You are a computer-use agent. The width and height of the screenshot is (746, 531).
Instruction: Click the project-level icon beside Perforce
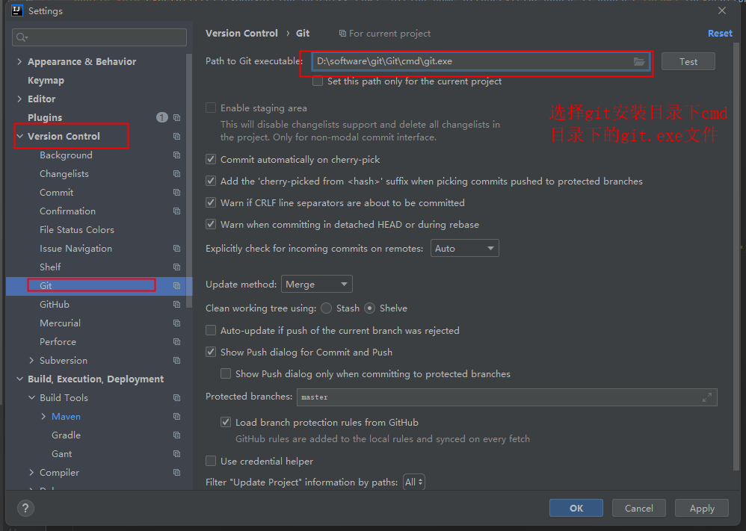click(x=177, y=342)
